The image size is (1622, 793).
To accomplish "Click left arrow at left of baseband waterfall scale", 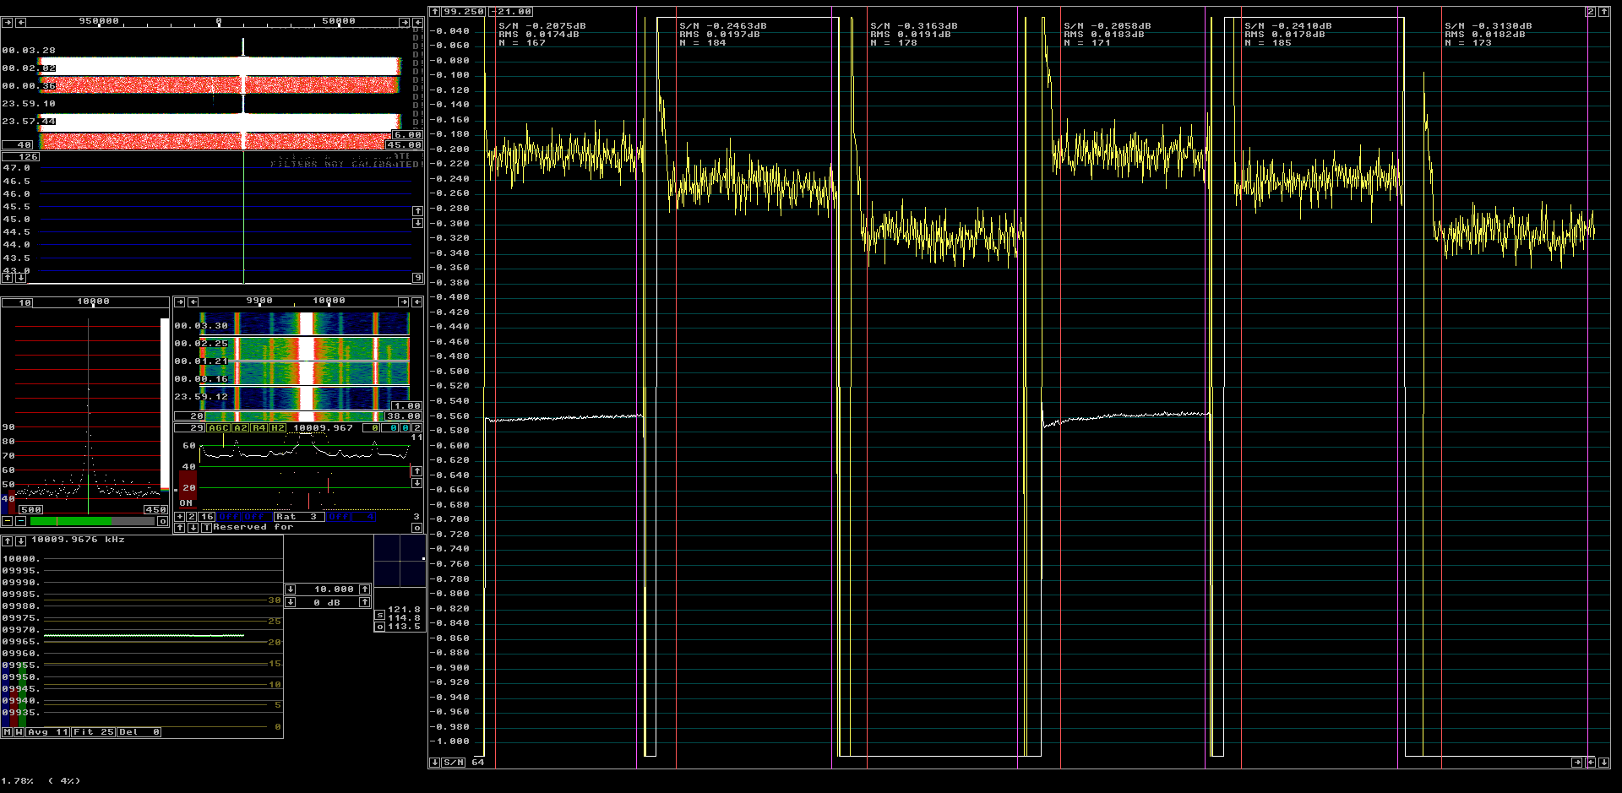I will 193,301.
